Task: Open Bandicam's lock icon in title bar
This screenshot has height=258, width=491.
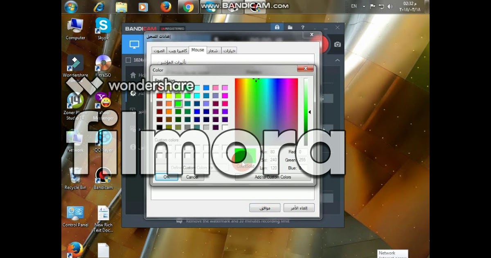Action: click(x=277, y=27)
